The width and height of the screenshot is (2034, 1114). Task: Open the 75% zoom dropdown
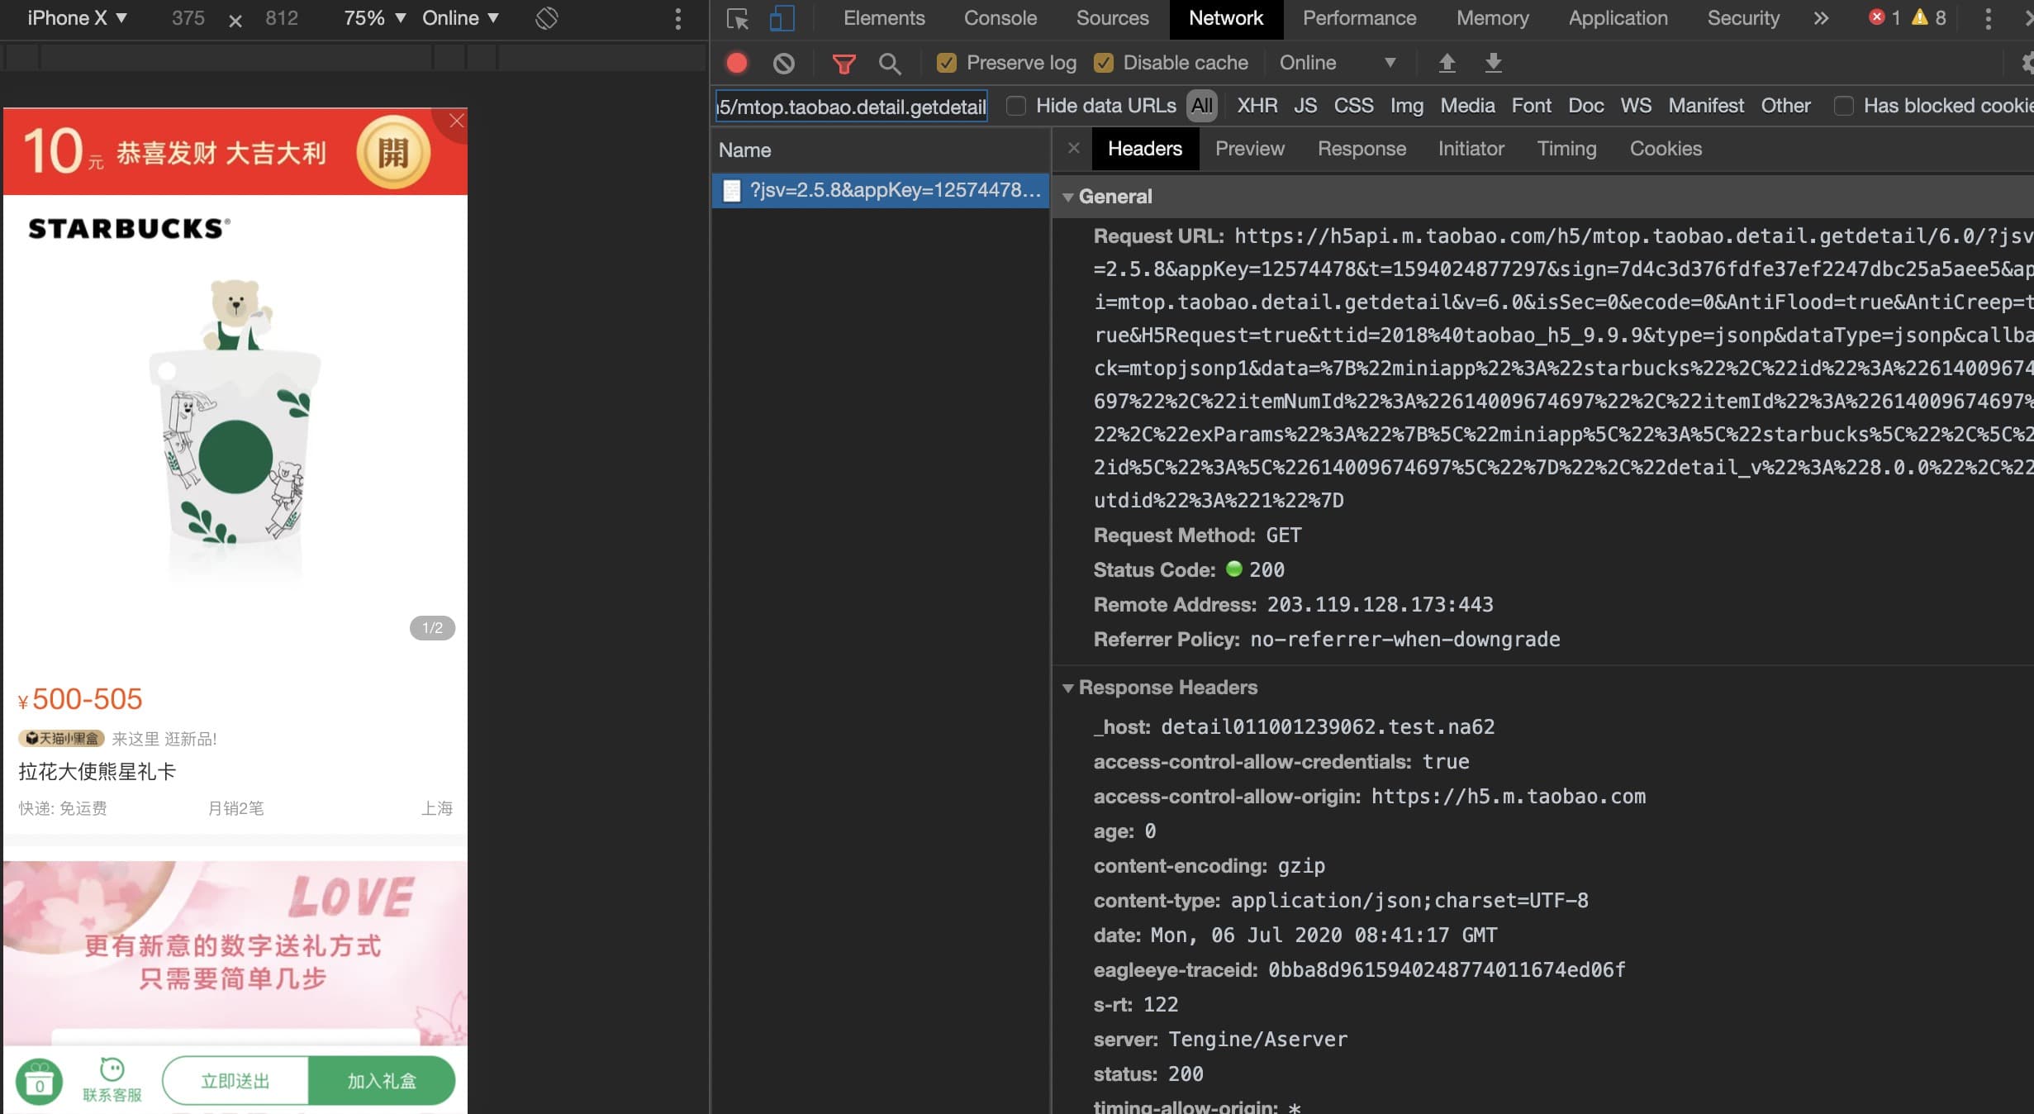[374, 18]
